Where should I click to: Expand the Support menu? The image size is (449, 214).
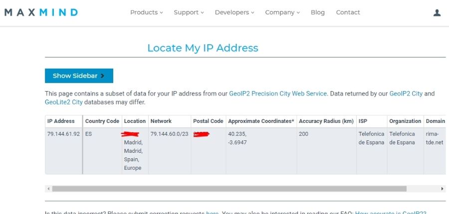click(x=189, y=12)
